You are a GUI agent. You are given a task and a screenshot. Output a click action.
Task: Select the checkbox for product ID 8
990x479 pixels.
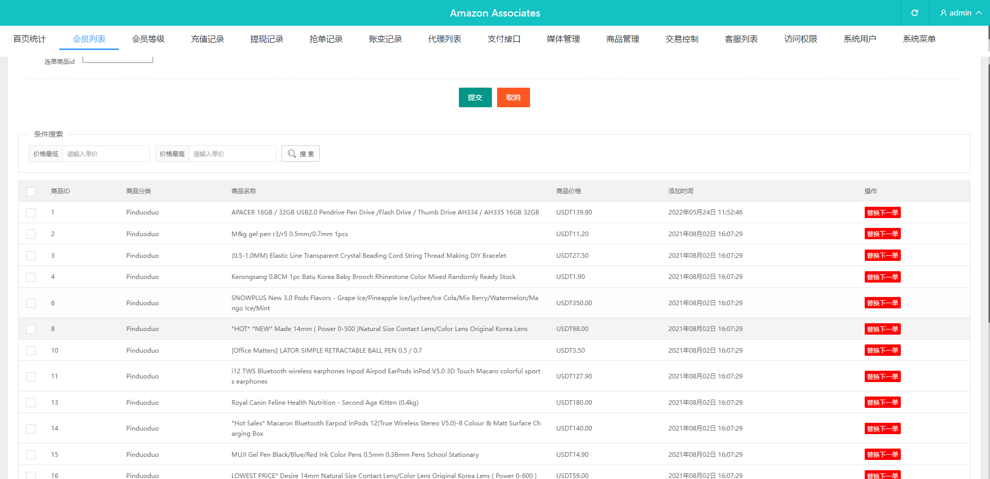pyautogui.click(x=31, y=329)
